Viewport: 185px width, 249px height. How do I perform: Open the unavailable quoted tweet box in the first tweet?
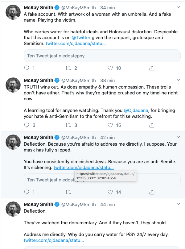[x=102, y=56]
